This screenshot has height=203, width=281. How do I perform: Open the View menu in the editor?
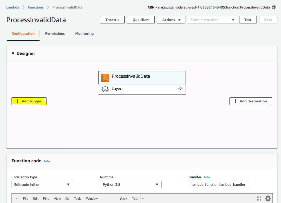57,199
